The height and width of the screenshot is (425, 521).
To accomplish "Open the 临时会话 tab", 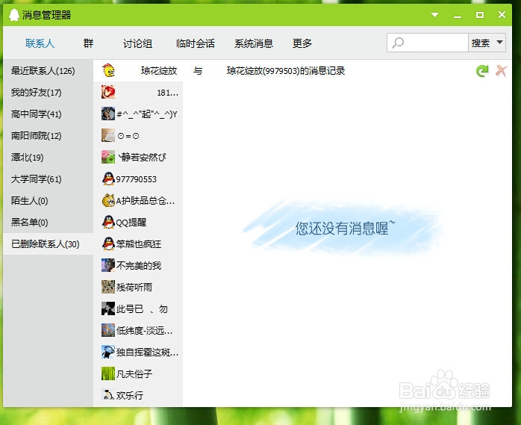I will (x=196, y=43).
